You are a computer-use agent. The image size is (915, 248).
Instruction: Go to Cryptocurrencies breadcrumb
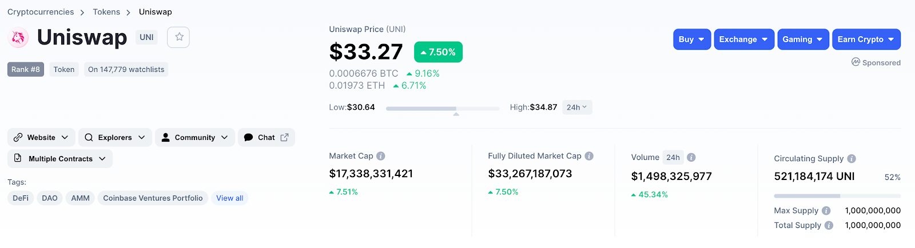[41, 12]
